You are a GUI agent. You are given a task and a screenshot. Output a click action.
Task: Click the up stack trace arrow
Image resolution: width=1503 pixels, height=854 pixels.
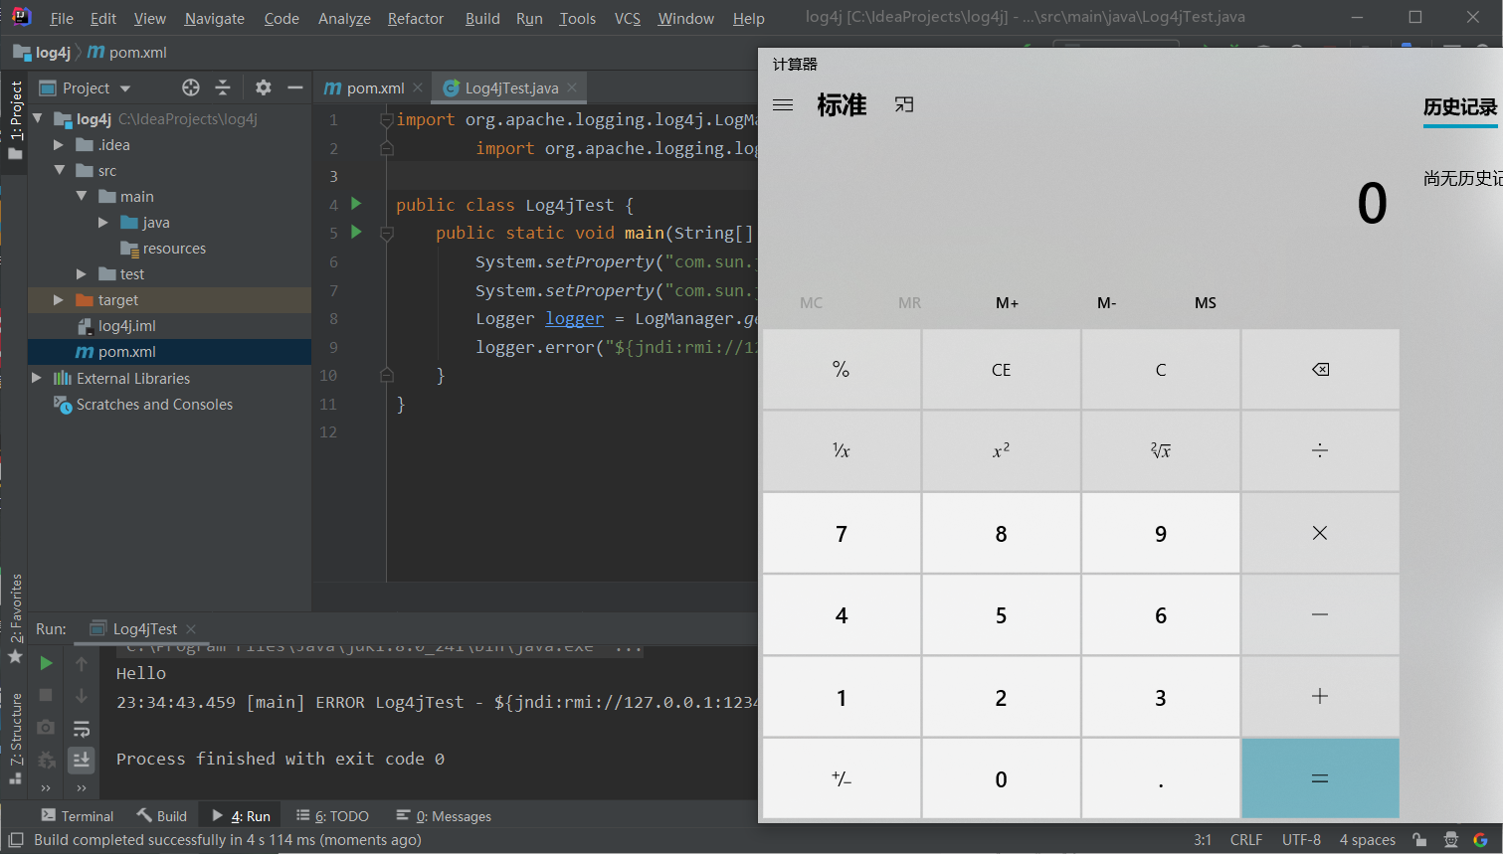(x=82, y=663)
